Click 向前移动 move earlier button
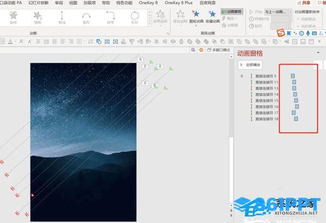The width and height of the screenshot is (326, 223). [x=306, y=19]
